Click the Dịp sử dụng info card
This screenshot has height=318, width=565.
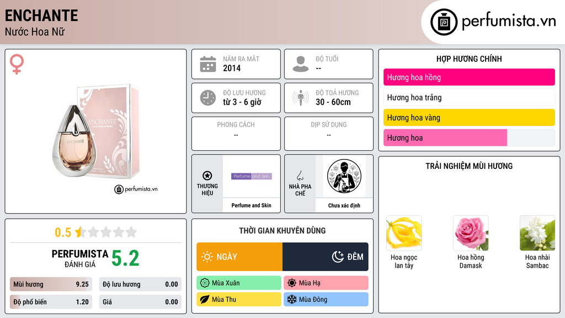coord(329,134)
